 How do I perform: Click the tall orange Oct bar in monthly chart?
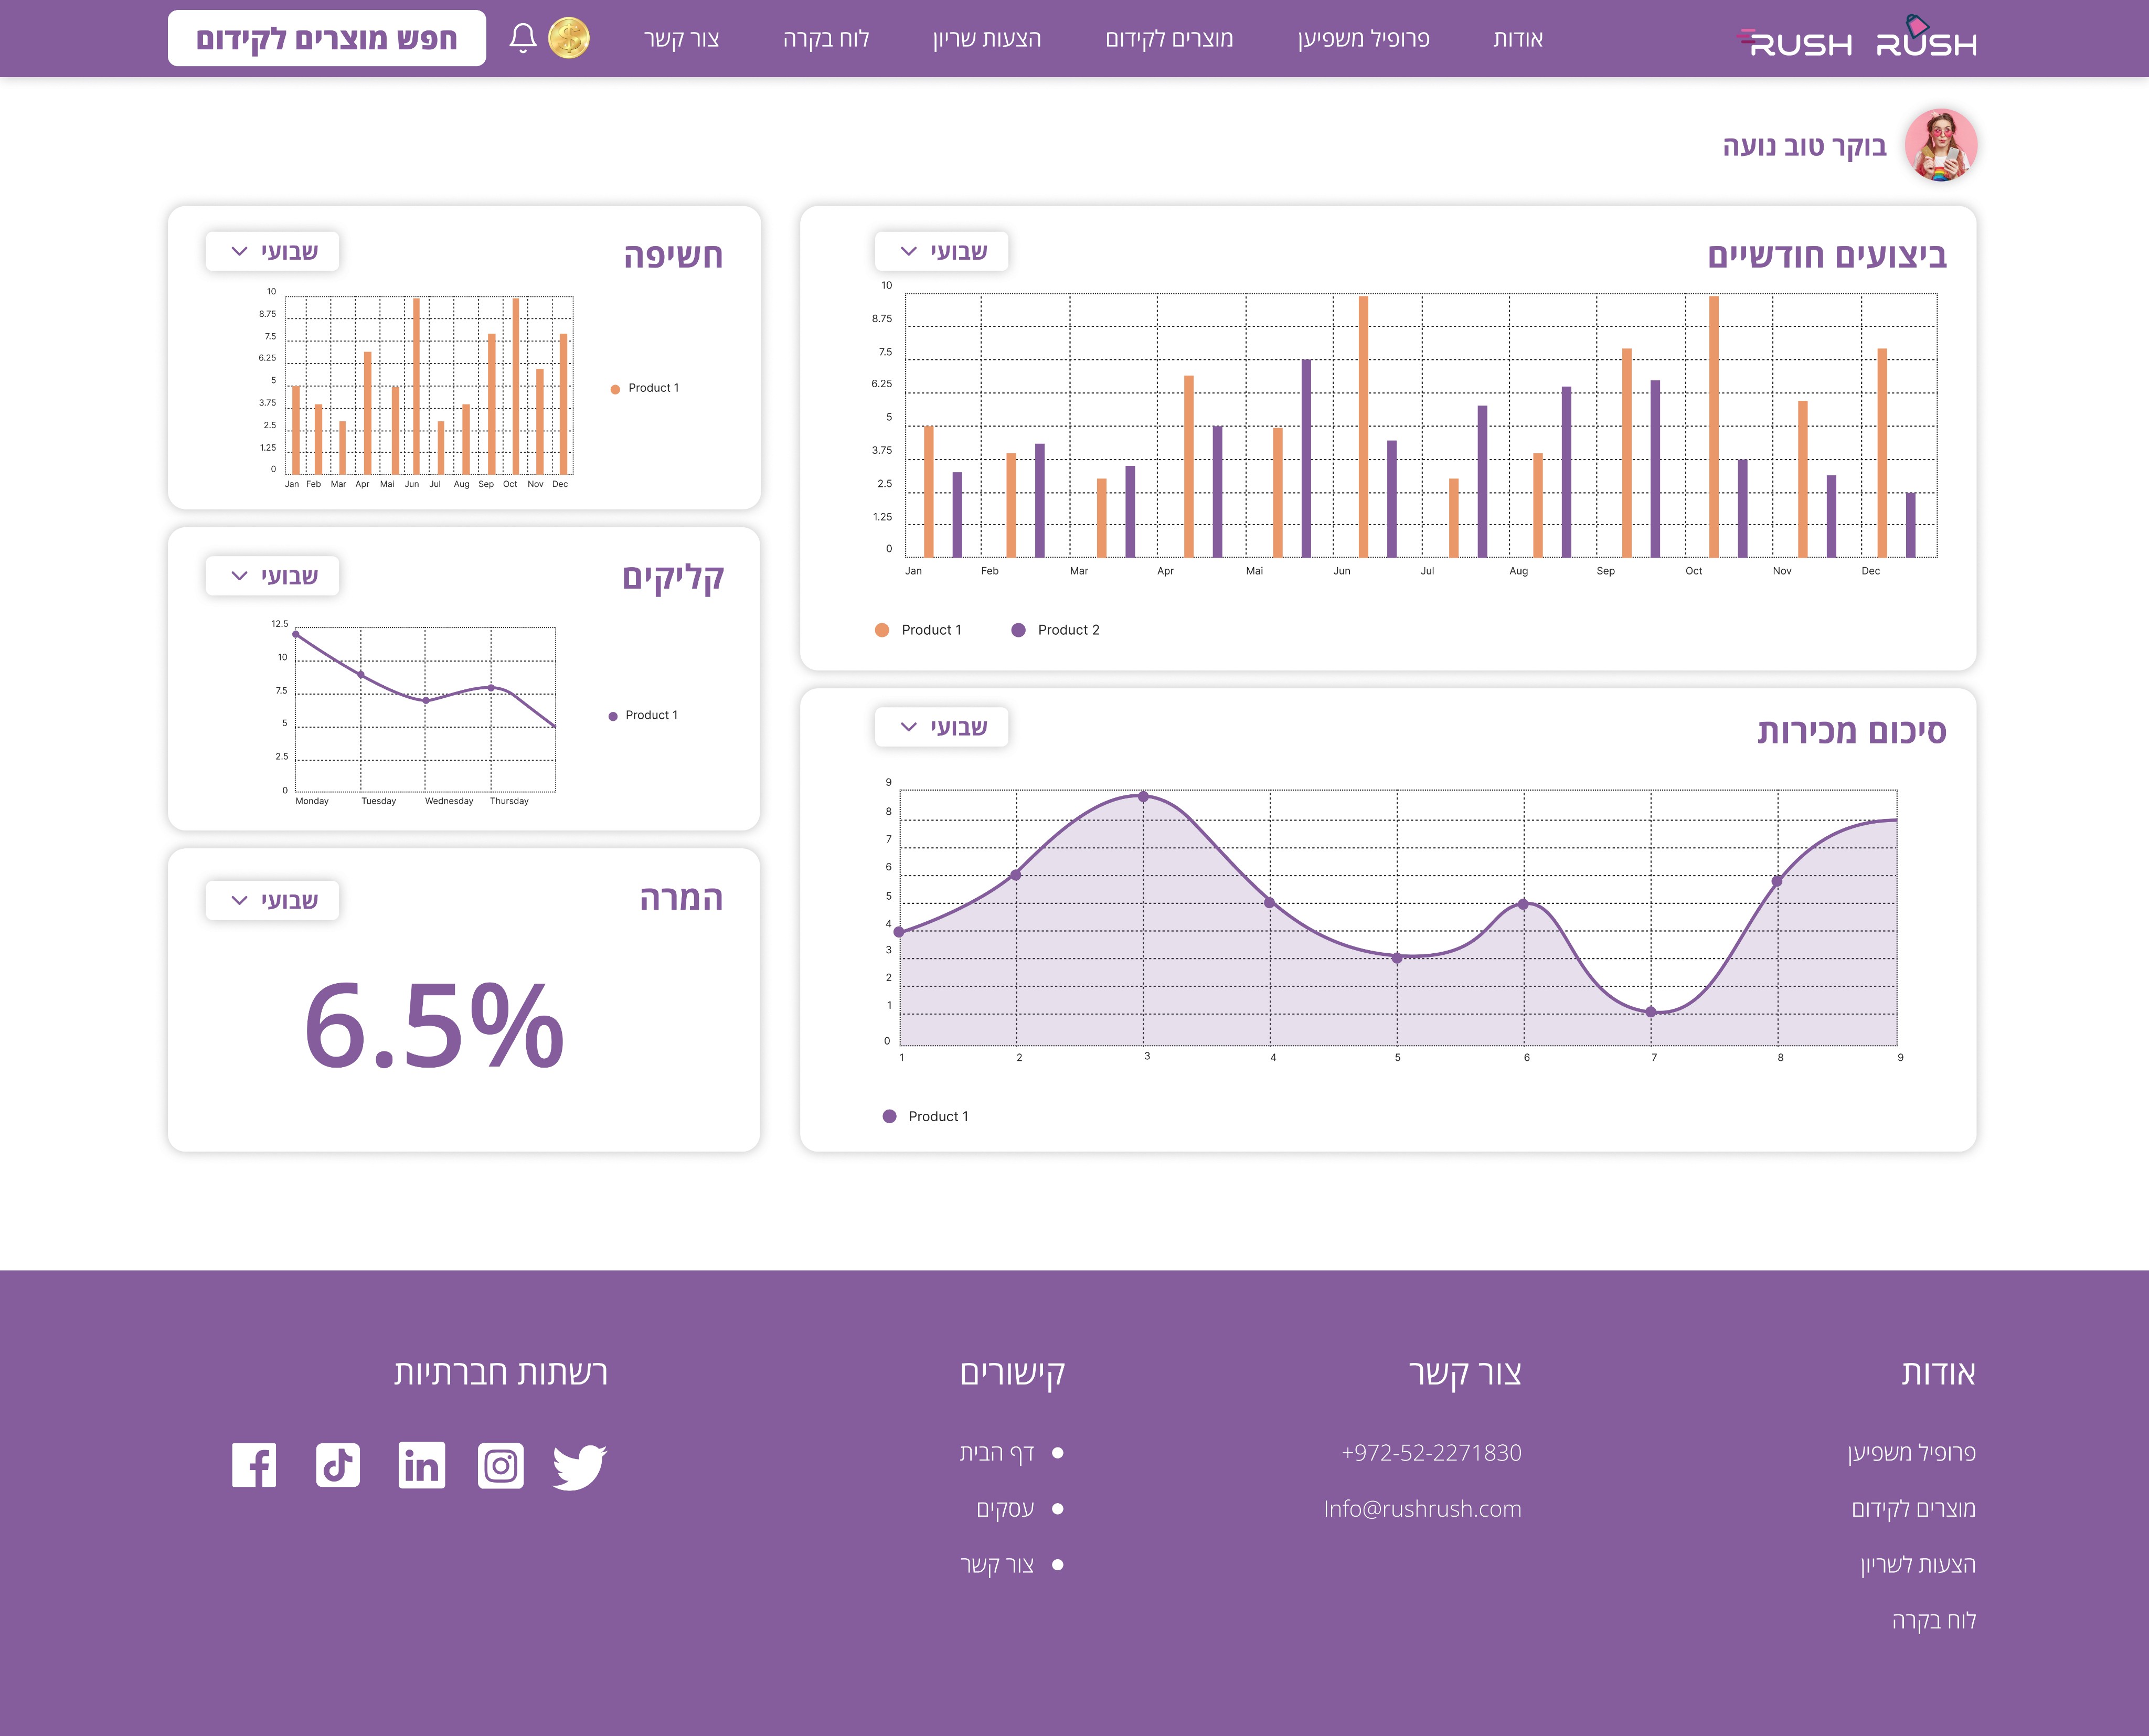click(1714, 427)
